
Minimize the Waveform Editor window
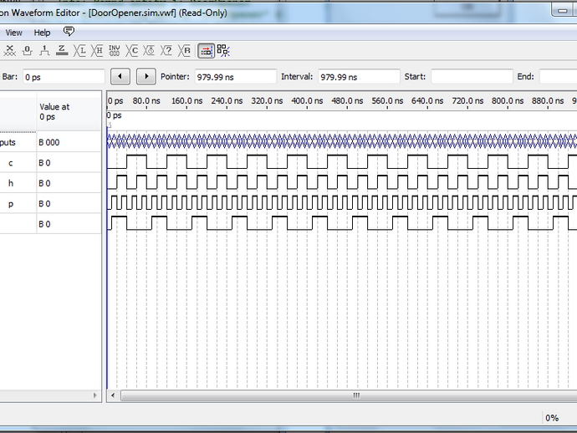pyautogui.click(x=562, y=11)
